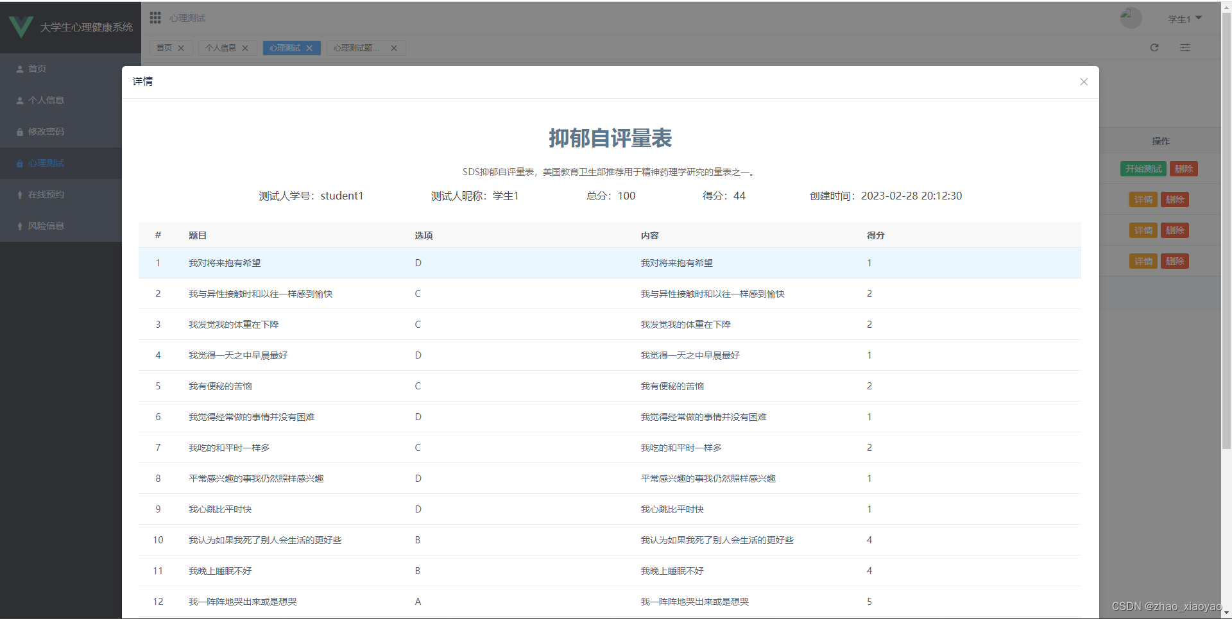This screenshot has height=619, width=1232.
Task: Select row 6 题目 我觉得经常做的事情并没有困难
Action: (252, 417)
